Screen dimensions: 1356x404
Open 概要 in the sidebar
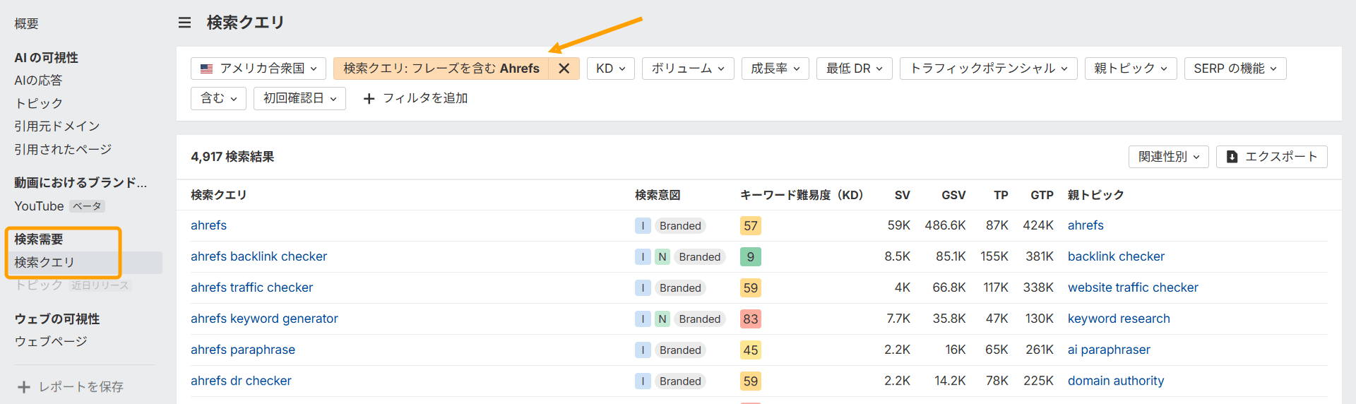tap(26, 23)
